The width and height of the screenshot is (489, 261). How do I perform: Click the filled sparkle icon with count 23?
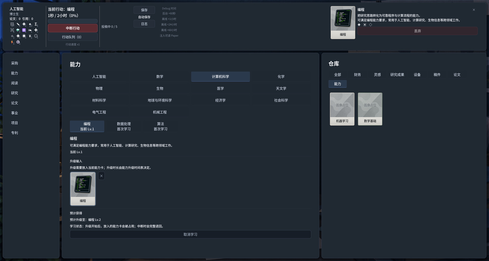pyautogui.click(x=30, y=24)
